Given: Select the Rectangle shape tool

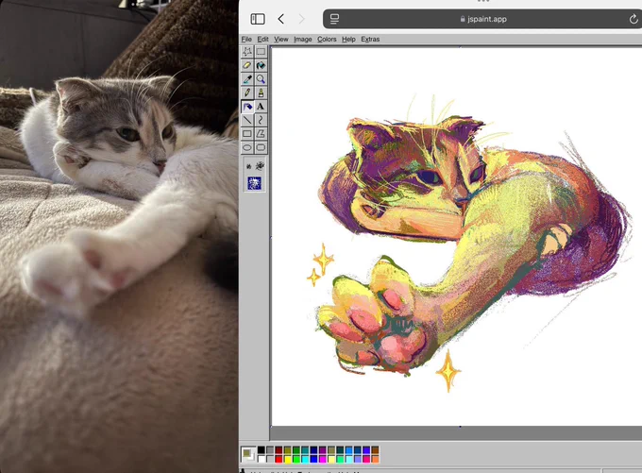Looking at the screenshot, I should tap(247, 134).
